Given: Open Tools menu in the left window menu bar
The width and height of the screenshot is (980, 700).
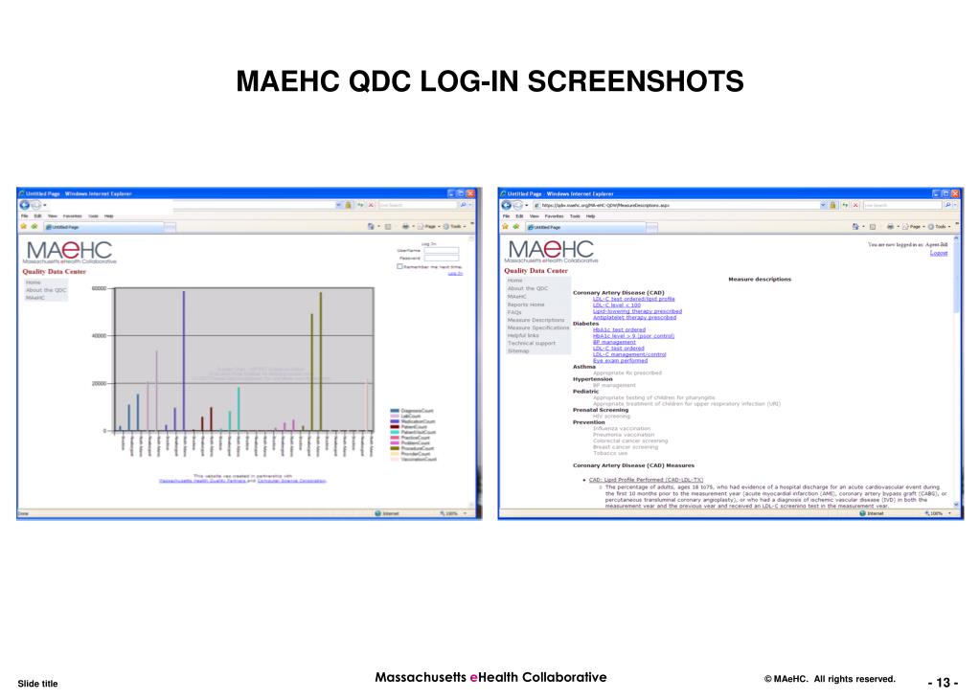Looking at the screenshot, I should coord(93,216).
